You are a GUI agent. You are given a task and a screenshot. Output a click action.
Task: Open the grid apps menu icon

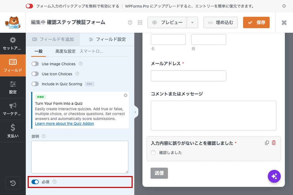[x=140, y=23]
